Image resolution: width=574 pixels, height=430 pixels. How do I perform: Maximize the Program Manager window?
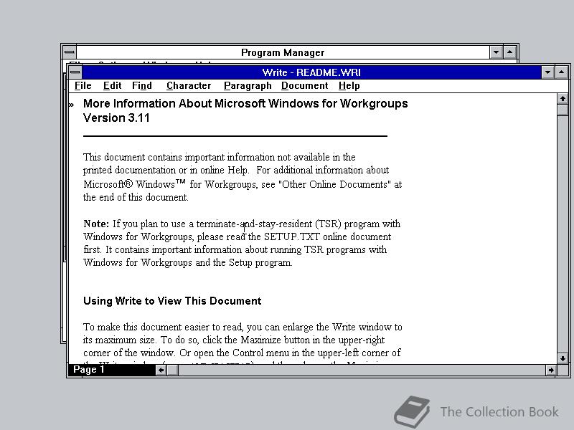(509, 52)
